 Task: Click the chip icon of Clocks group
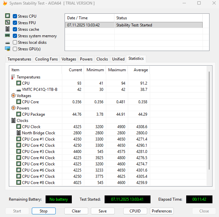pyautogui.click(x=13, y=120)
